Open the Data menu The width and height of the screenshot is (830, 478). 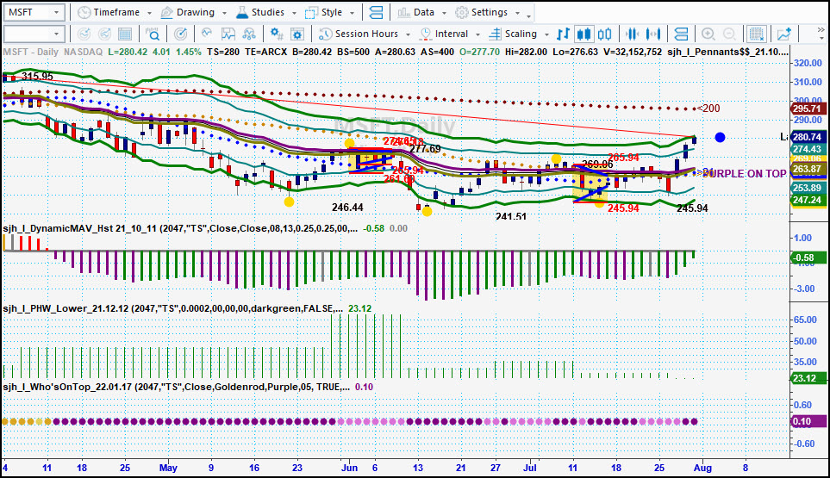coord(422,12)
